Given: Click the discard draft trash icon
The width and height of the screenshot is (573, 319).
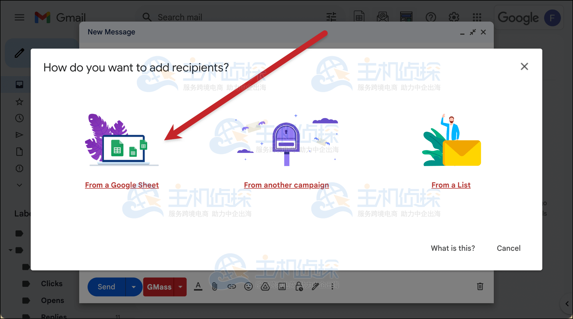Looking at the screenshot, I should tap(480, 286).
